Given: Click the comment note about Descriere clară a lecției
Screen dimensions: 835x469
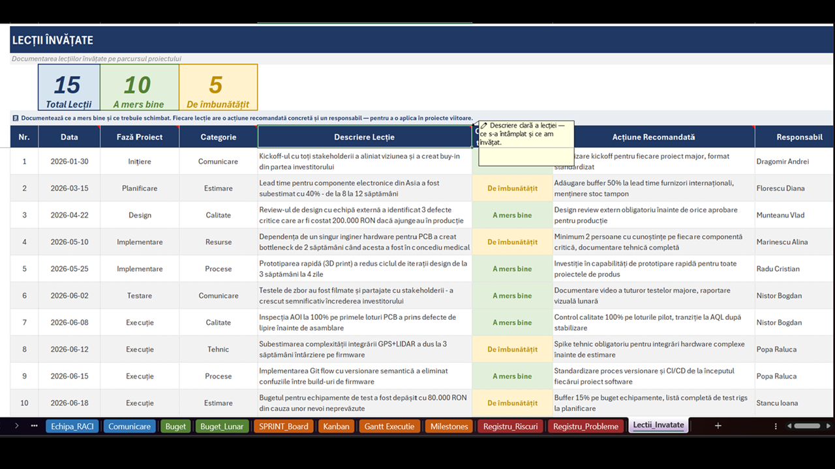Looking at the screenshot, I should click(526, 143).
